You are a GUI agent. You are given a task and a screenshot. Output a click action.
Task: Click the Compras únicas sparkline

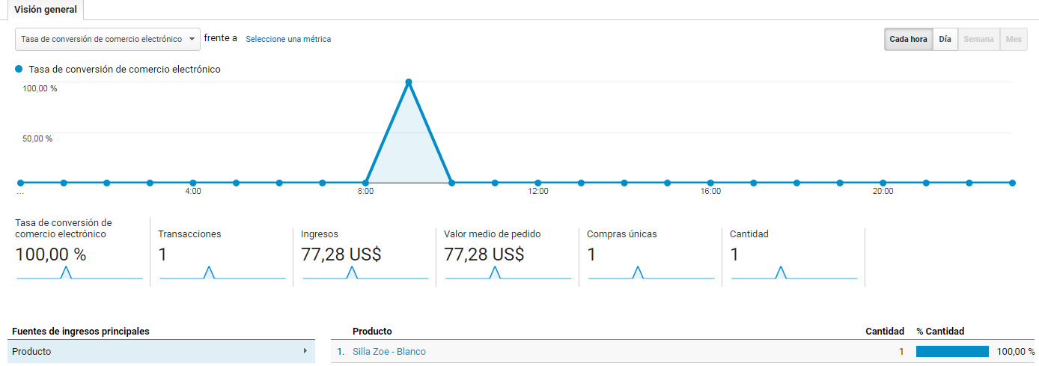(651, 272)
